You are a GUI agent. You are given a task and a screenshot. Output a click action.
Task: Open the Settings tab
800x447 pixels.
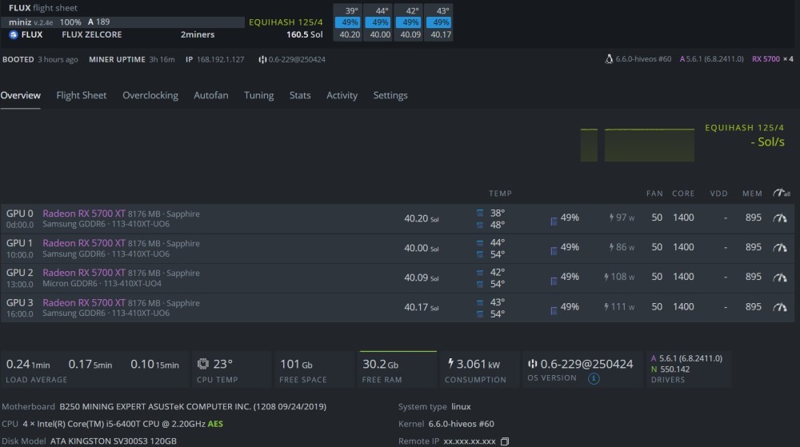[390, 95]
